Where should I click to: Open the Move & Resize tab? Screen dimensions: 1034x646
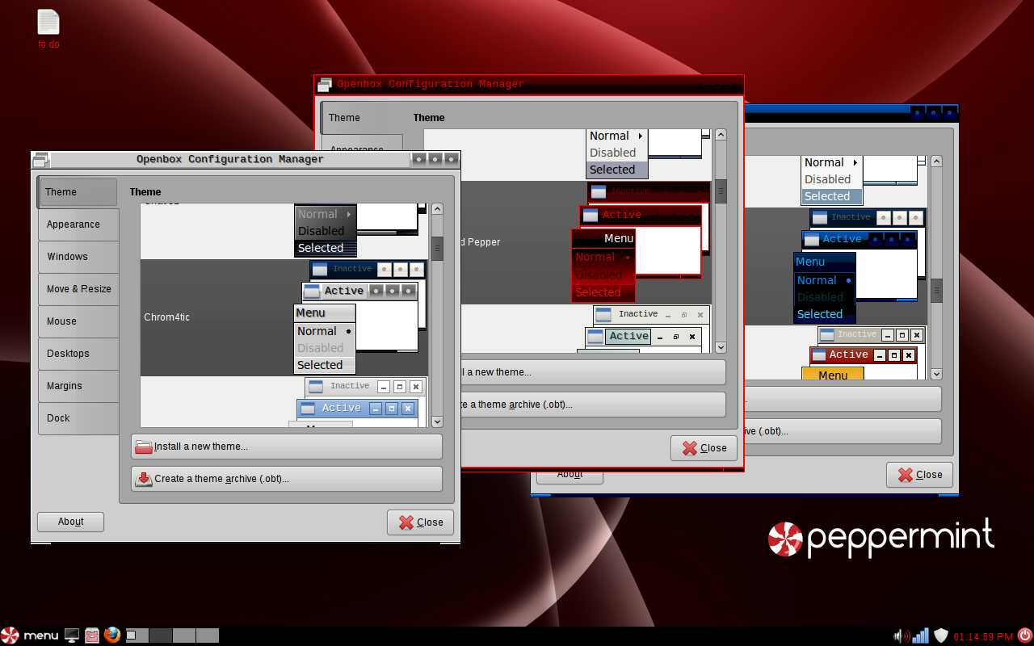coord(78,289)
